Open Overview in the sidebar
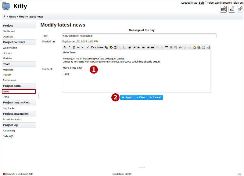Image resolution: width=244 pixels, height=176 pixels. (8, 37)
